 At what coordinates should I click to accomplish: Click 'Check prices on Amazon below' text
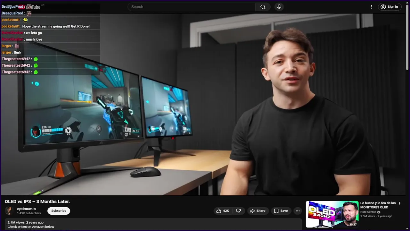coord(31,227)
